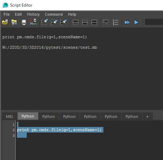Show the history pane only

[x=76, y=22]
